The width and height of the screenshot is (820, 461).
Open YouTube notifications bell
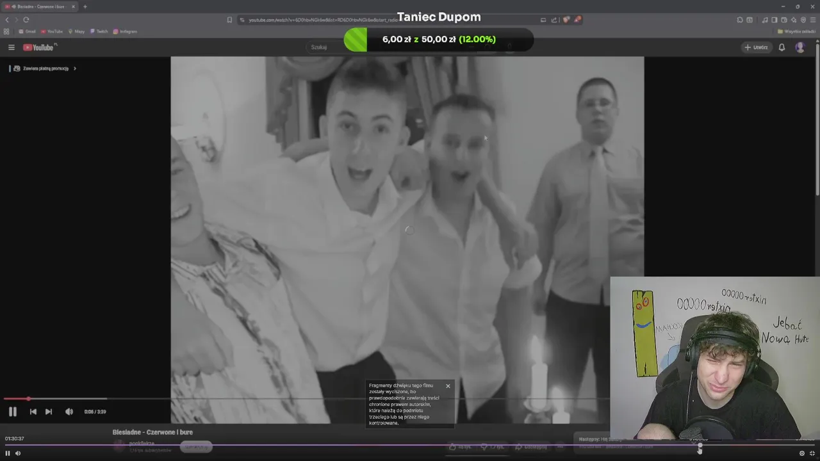[x=782, y=47]
